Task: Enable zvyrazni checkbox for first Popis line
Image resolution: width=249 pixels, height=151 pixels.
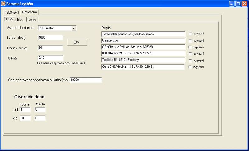Action: point(190,34)
